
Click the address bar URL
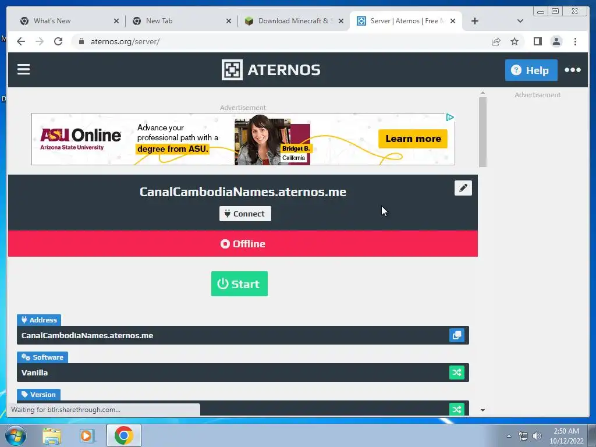(125, 41)
